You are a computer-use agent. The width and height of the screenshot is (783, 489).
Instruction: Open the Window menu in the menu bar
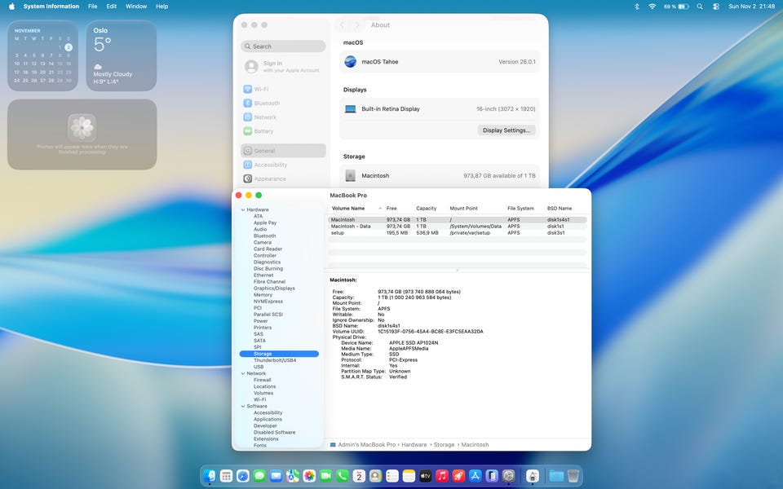[136, 6]
